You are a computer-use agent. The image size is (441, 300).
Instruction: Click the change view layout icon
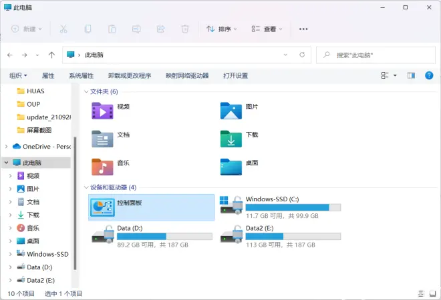(385, 75)
